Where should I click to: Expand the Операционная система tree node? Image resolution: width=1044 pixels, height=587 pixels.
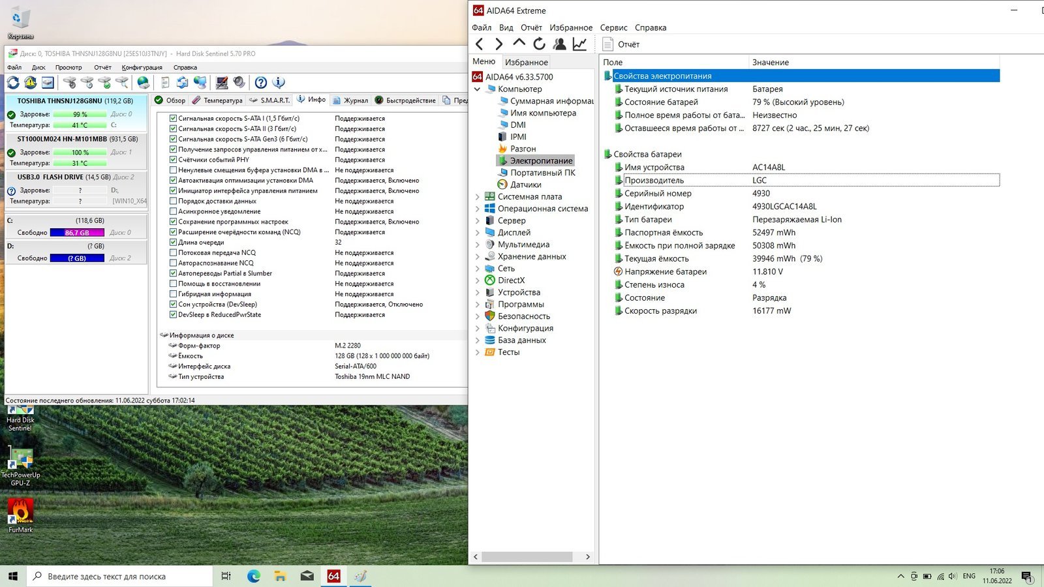(477, 209)
